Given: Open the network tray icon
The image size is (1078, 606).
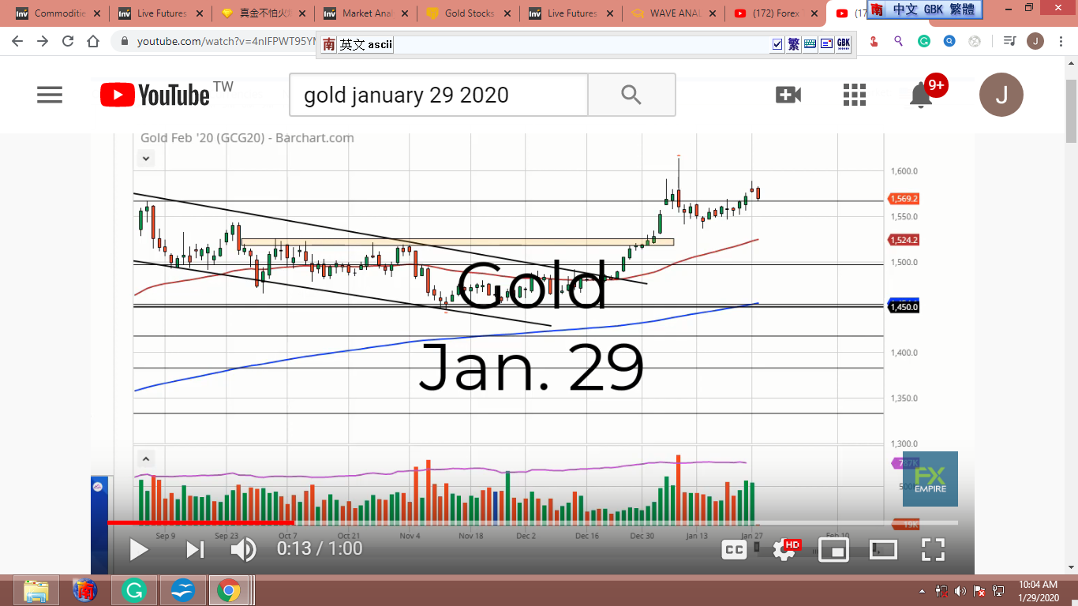Looking at the screenshot, I should click(998, 590).
